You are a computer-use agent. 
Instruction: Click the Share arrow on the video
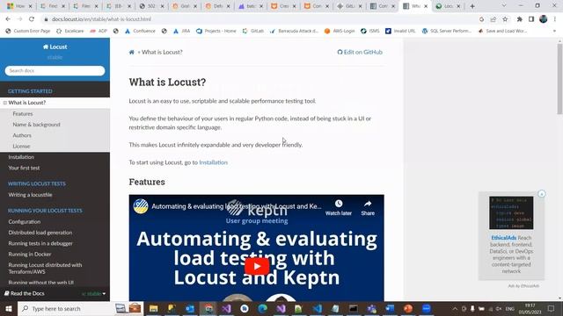[368, 204]
